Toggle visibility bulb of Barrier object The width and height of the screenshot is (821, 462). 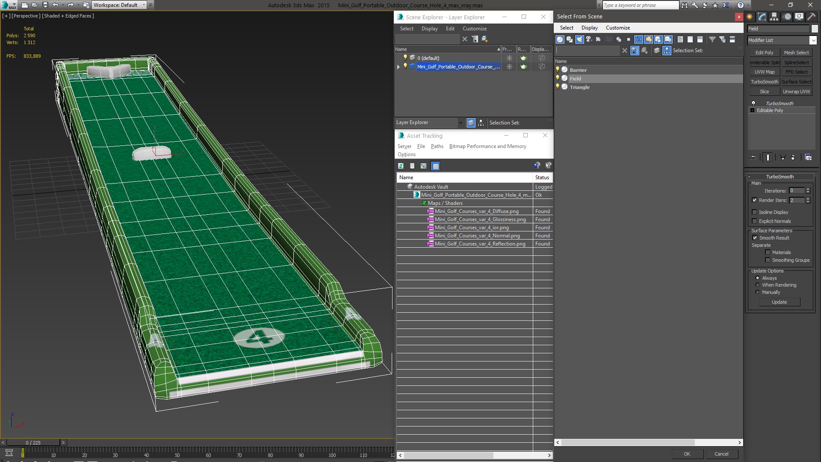(x=558, y=69)
